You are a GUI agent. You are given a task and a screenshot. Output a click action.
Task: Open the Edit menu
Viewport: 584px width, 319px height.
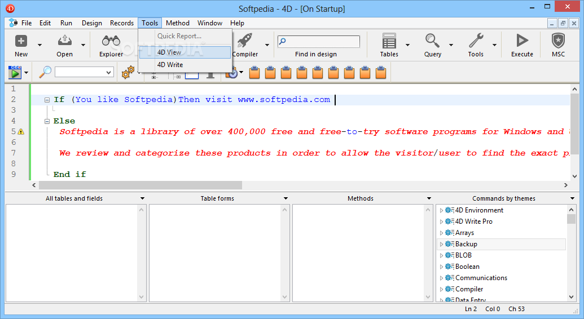[45, 23]
